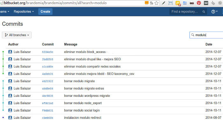Click avatar icon of commit 2bdb5b9 row
The image size is (223, 121).
(x=10, y=59)
